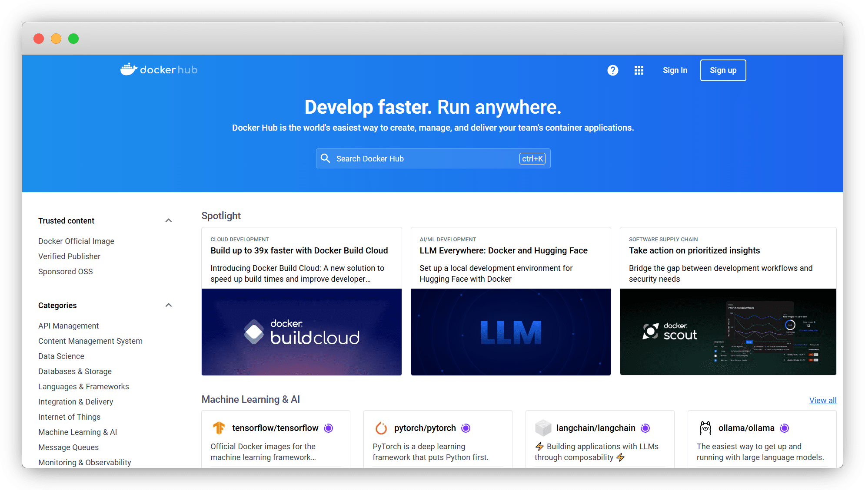865x490 pixels.
Task: Click verified badge next to tensorflow/tensorflow
Action: (x=329, y=428)
